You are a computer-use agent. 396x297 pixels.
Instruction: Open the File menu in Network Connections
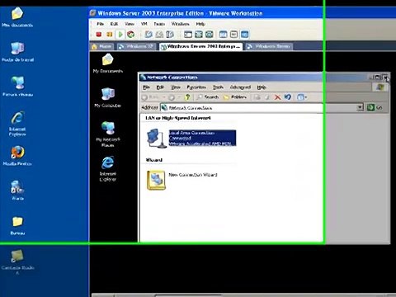point(146,87)
